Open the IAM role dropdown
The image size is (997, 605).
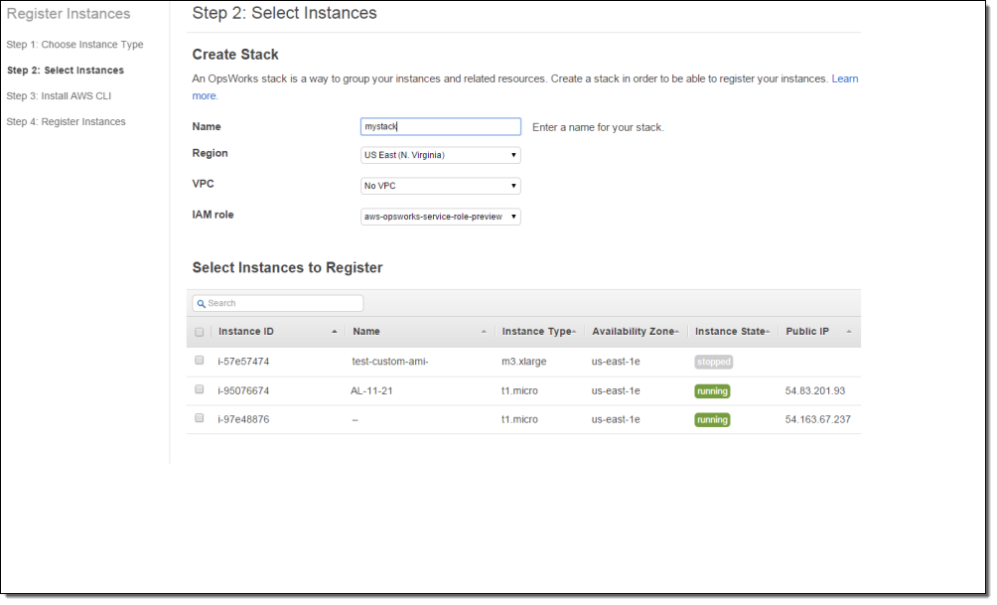(x=440, y=217)
